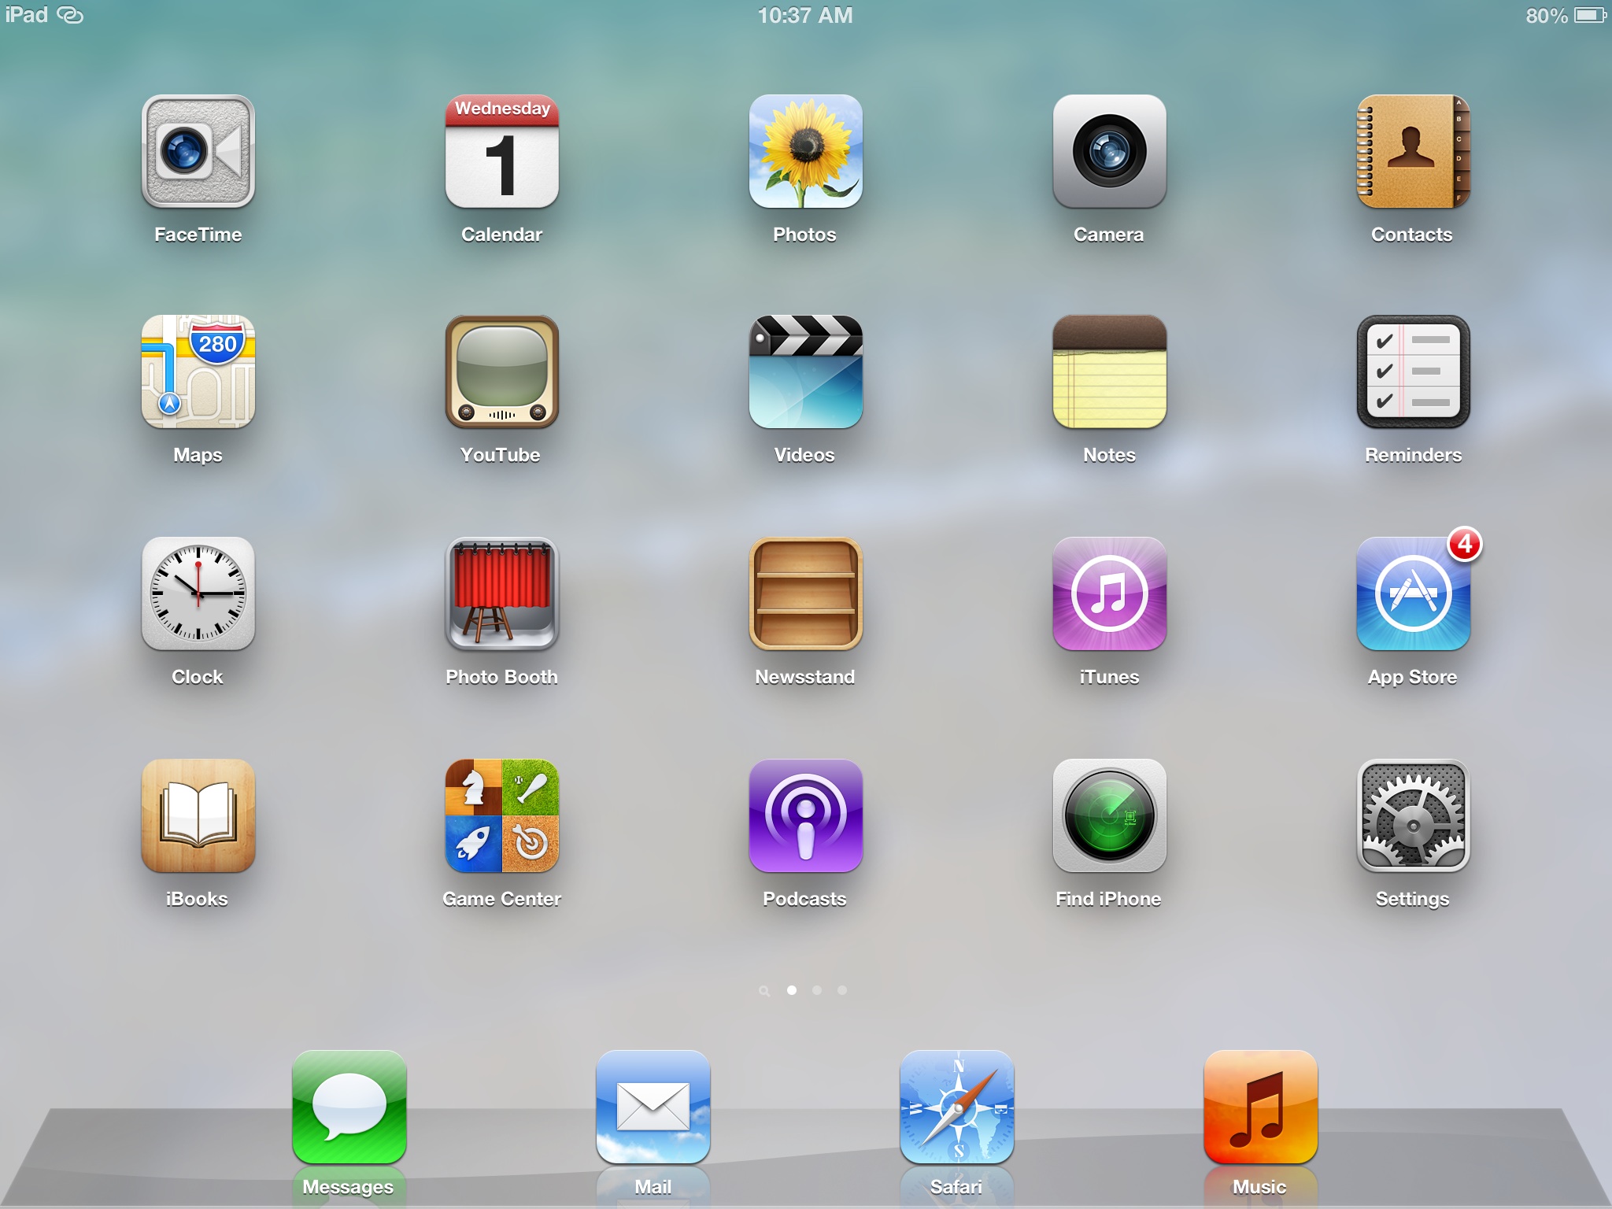This screenshot has width=1612, height=1209.
Task: Tap the Game Center icon
Action: pos(501,815)
